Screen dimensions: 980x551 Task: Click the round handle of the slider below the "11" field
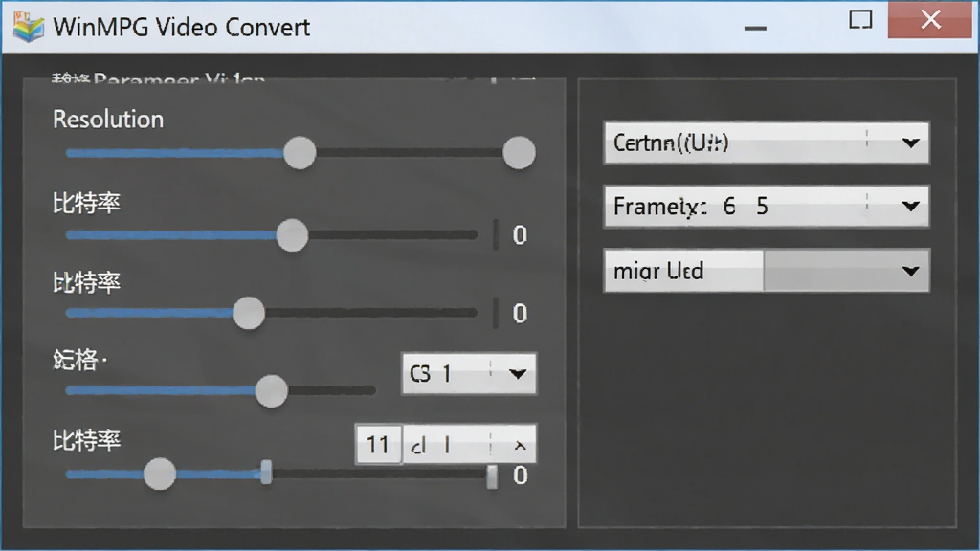coord(160,474)
